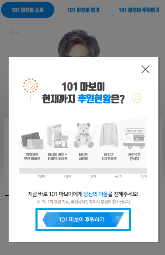Click the MYCT 101맨슬복 sweatshirt icon
Viewport: 165px width, 255px height.
[109, 135]
